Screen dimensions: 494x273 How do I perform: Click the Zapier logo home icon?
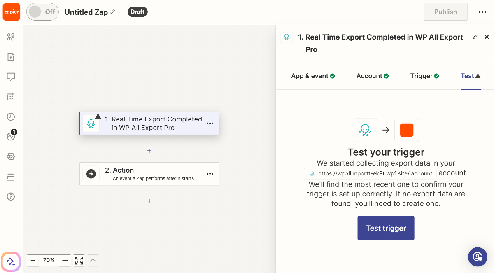click(x=11, y=12)
